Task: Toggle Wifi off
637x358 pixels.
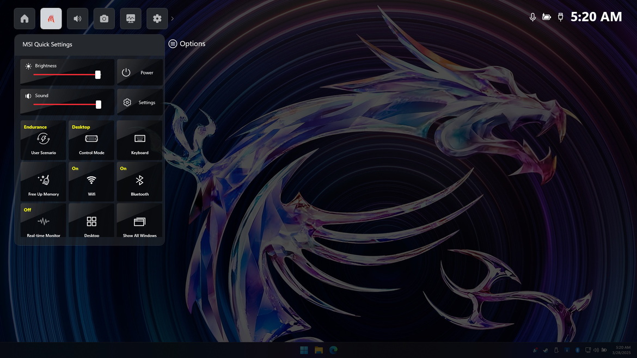Action: pyautogui.click(x=91, y=181)
